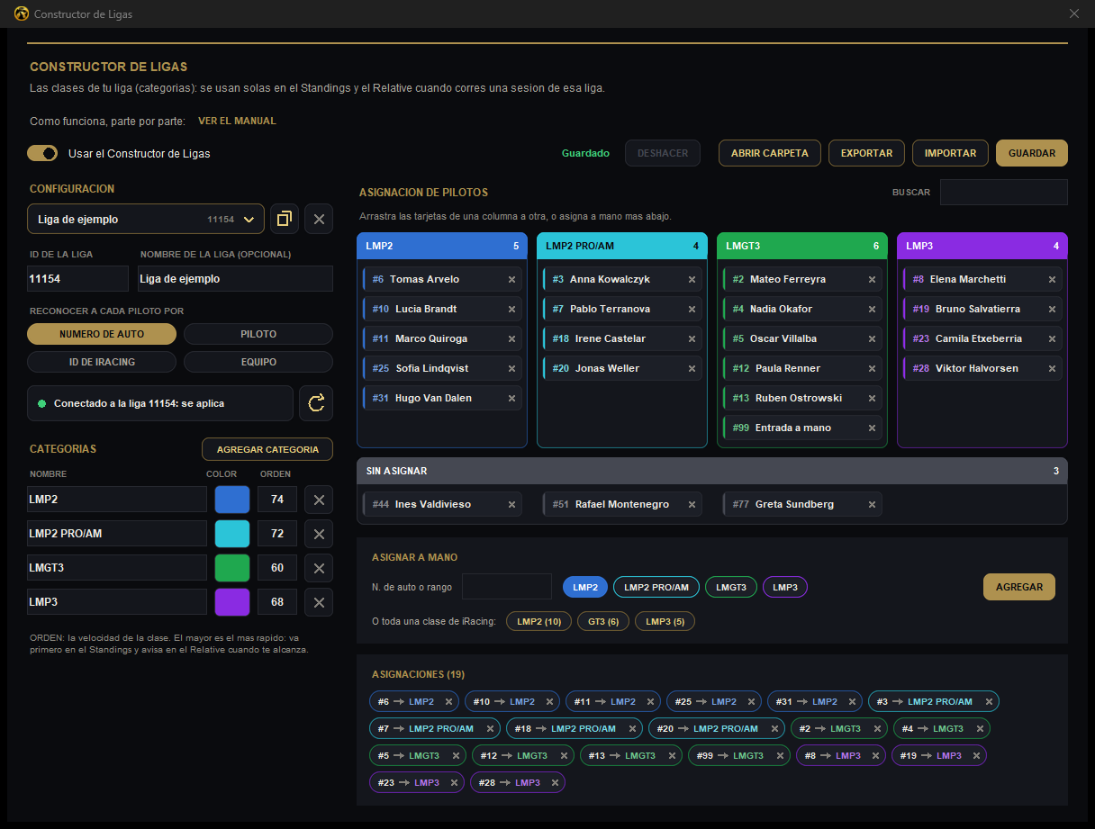Remove the LMP2 PRO/AM category row
Viewport: 1095px width, 829px height.
tap(319, 534)
